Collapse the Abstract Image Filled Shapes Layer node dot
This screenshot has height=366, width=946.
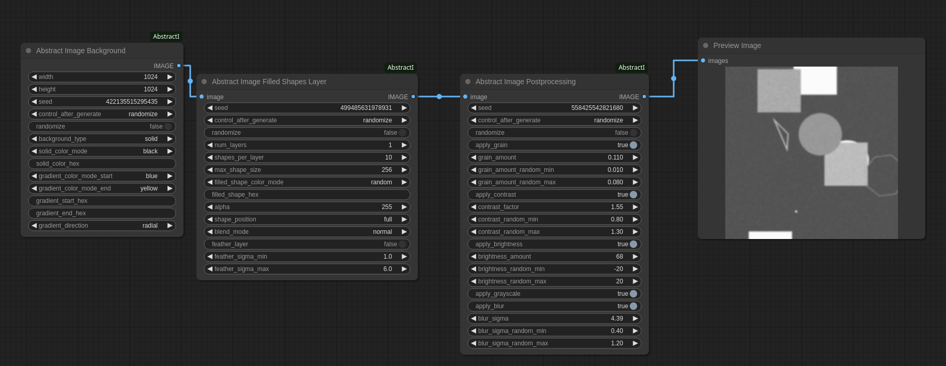pyautogui.click(x=204, y=82)
